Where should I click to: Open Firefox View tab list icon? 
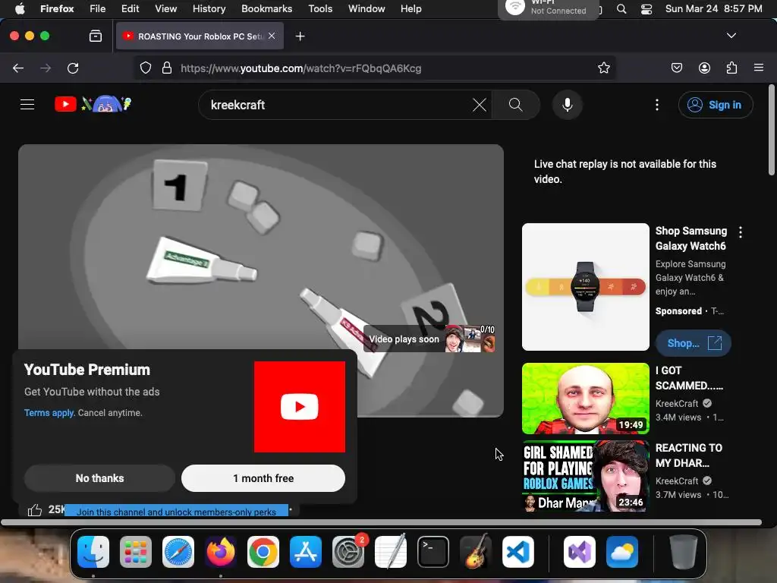[96, 36]
